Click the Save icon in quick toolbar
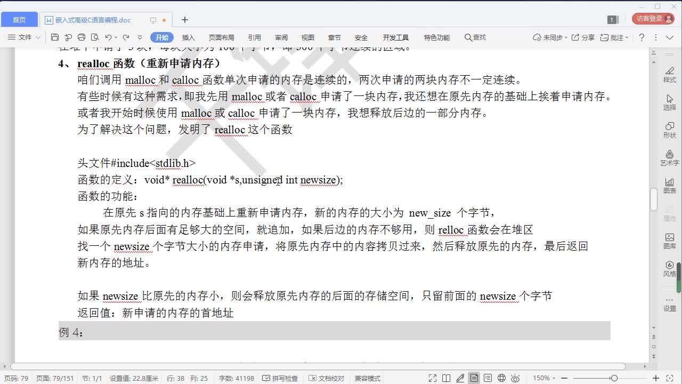 55,37
